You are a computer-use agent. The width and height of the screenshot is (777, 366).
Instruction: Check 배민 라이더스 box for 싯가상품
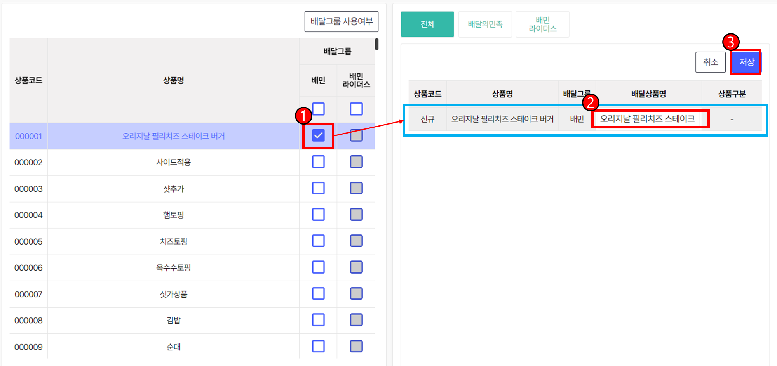coord(356,294)
